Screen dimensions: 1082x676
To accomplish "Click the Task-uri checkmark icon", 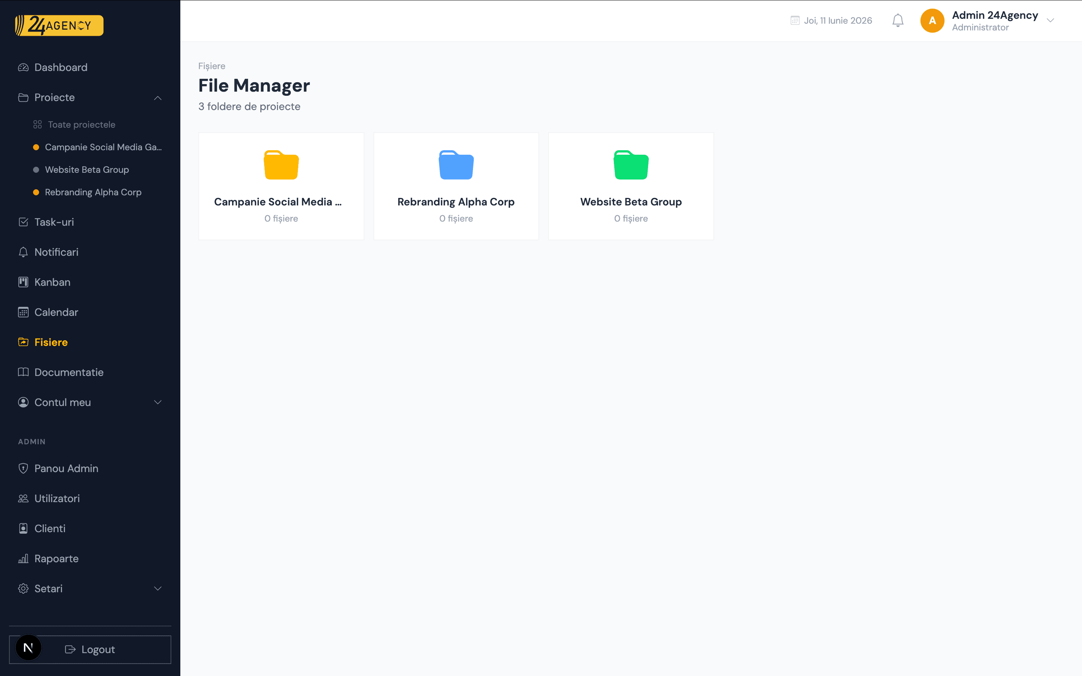I will point(23,222).
